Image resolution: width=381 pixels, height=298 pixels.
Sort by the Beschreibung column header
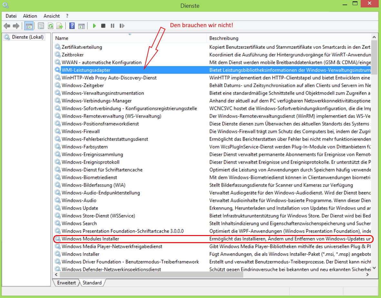point(289,38)
